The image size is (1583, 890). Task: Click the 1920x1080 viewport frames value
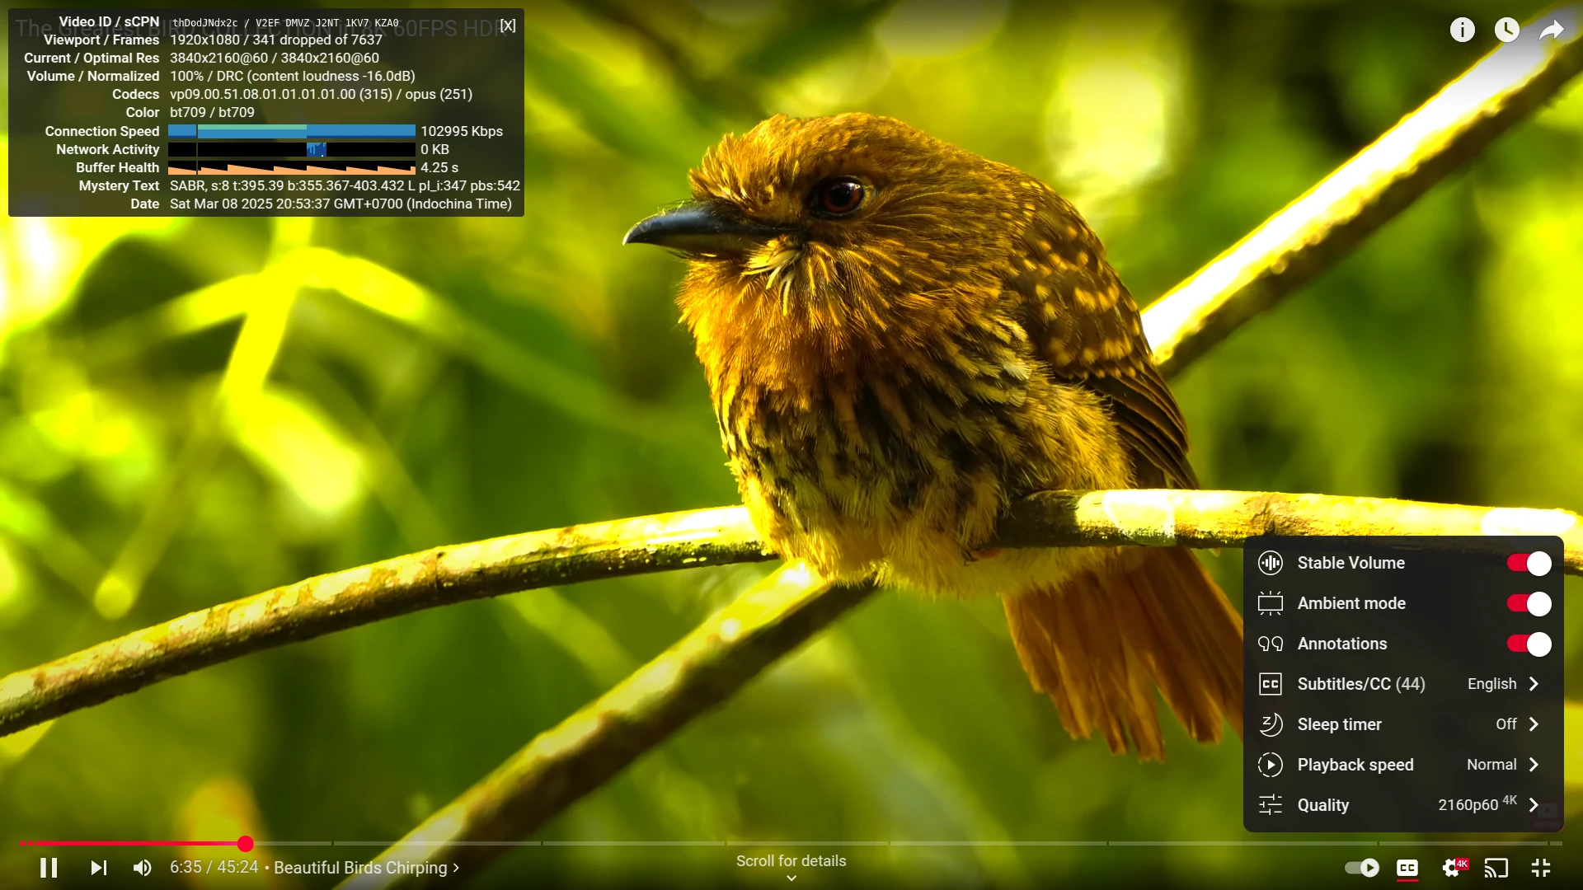click(x=276, y=40)
